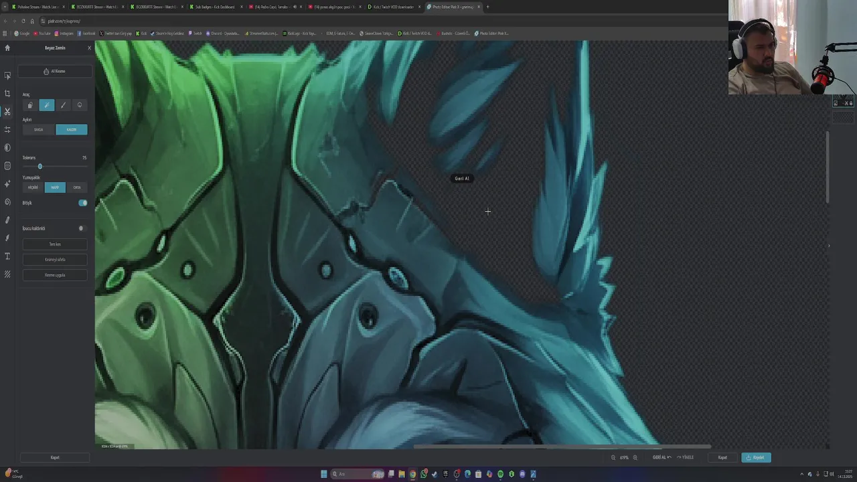Set Yumuşaklık to ORTA

(x=77, y=187)
